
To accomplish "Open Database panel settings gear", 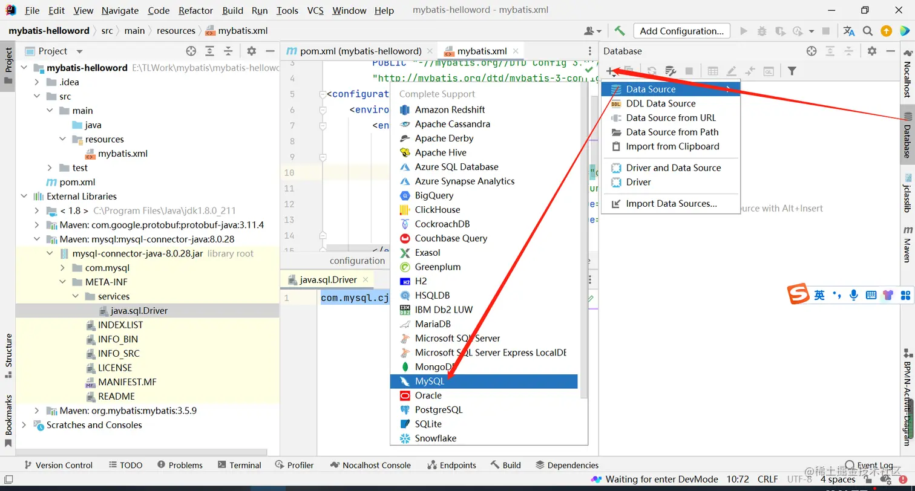I will click(x=872, y=51).
